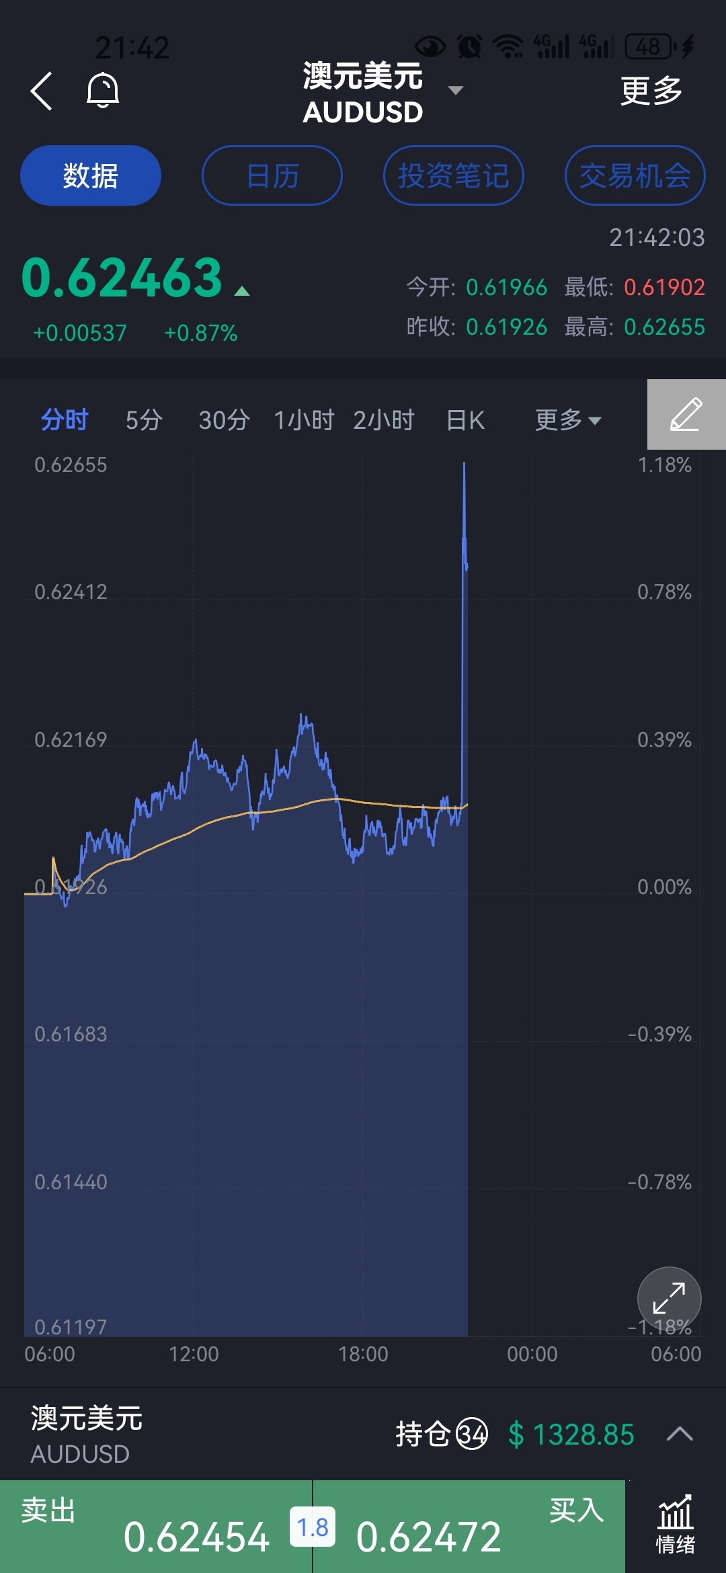Viewport: 726px width, 1573px height.
Task: Expand chart to fullscreen view
Action: (669, 1299)
